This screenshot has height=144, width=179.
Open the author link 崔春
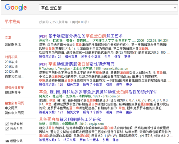click(69, 41)
